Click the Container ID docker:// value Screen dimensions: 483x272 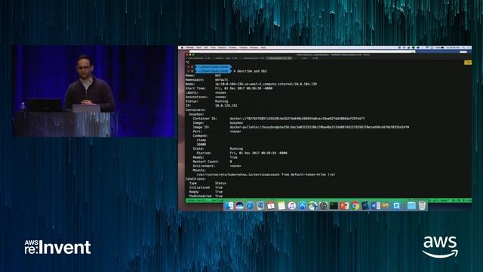297,119
